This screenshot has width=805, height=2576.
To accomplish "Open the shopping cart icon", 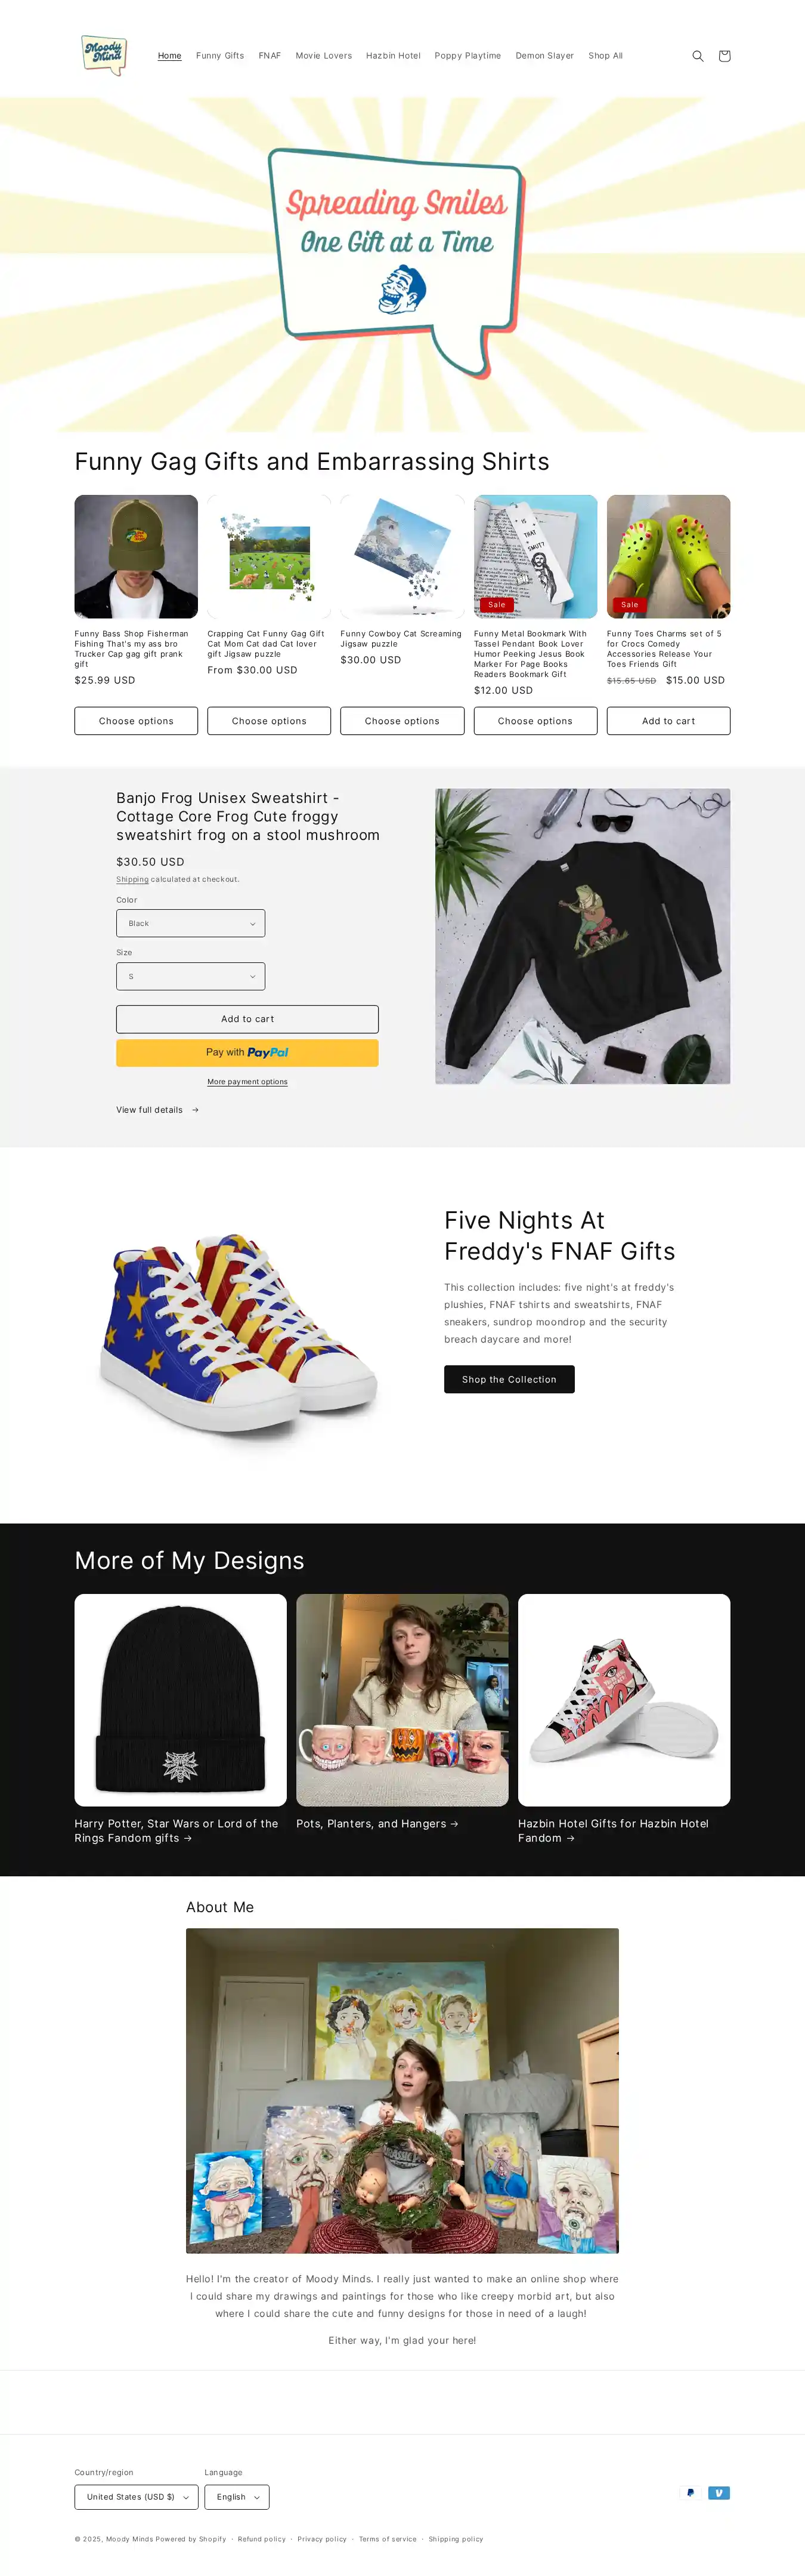I will pos(724,56).
